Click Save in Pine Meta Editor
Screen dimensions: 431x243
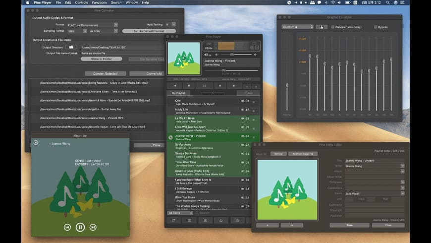pyautogui.click(x=349, y=225)
